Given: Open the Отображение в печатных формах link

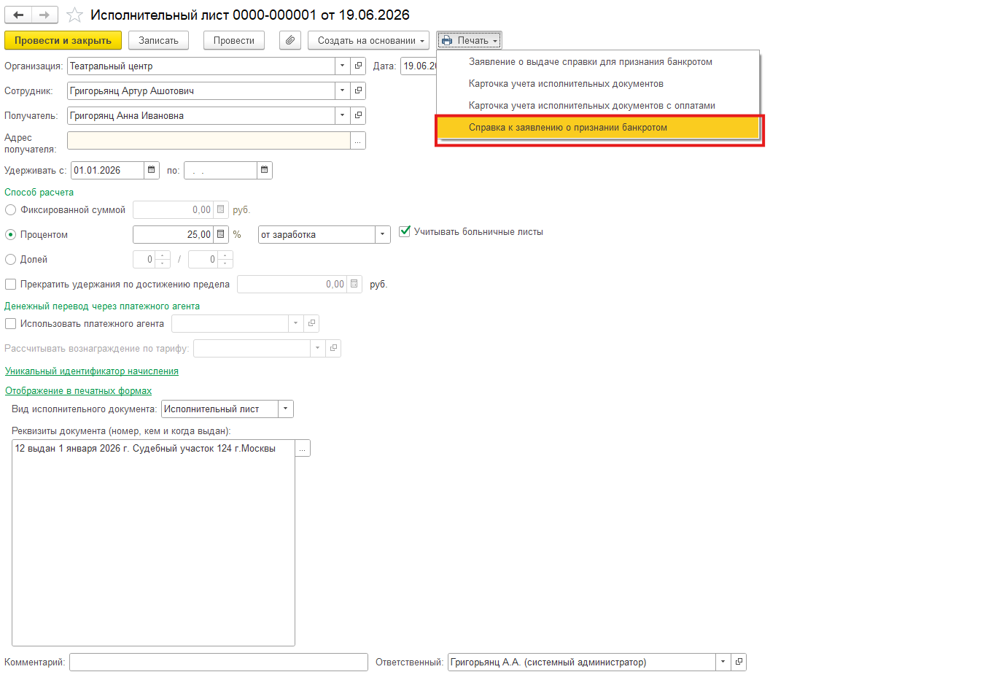Looking at the screenshot, I should 79,390.
